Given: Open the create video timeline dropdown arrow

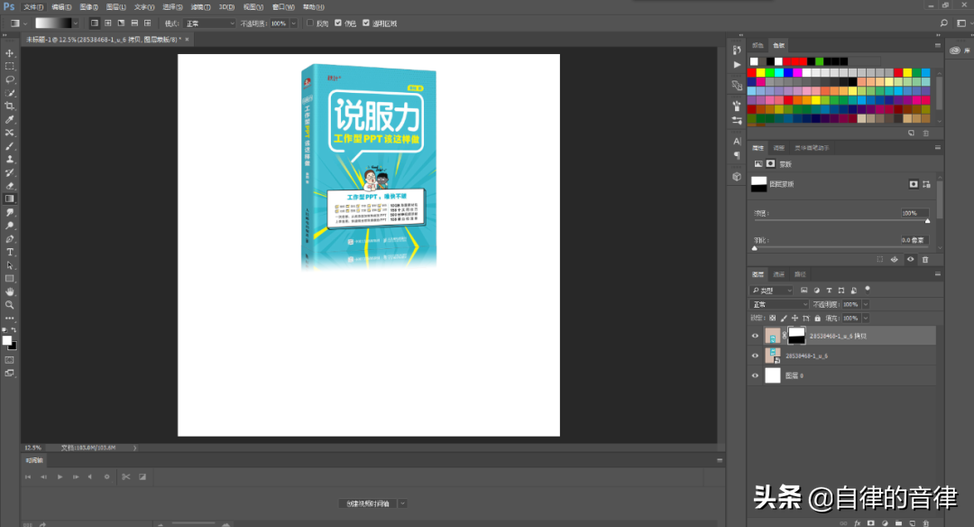Looking at the screenshot, I should (402, 504).
